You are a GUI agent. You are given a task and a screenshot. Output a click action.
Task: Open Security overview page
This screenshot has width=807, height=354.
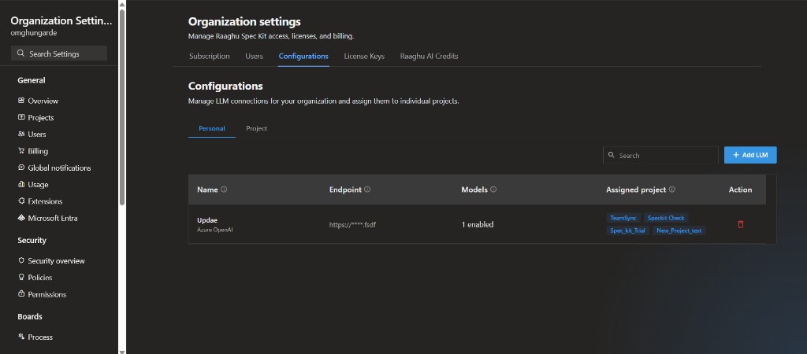56,261
